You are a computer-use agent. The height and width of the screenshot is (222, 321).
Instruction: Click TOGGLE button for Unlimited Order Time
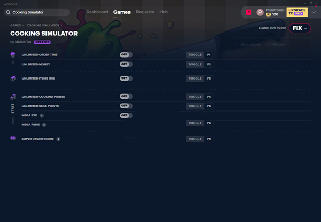195,55
